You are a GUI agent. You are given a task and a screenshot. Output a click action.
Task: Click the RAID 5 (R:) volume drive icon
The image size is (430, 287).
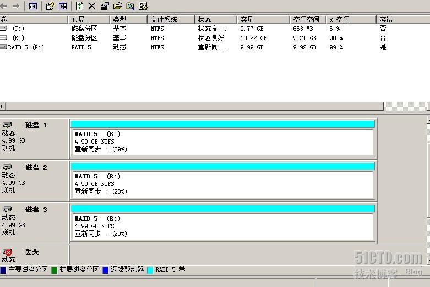click(3, 47)
